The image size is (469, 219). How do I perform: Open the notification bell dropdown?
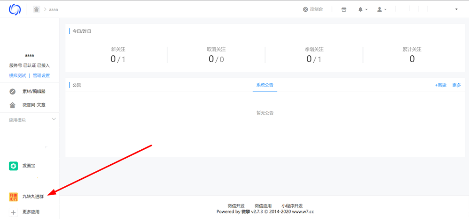pos(363,9)
